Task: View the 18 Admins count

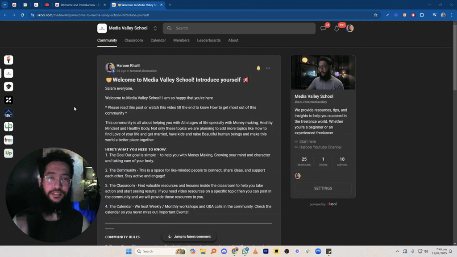Action: [x=342, y=162]
